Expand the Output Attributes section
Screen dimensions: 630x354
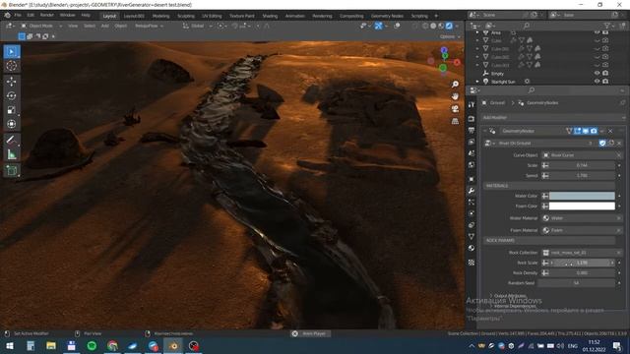510,296
